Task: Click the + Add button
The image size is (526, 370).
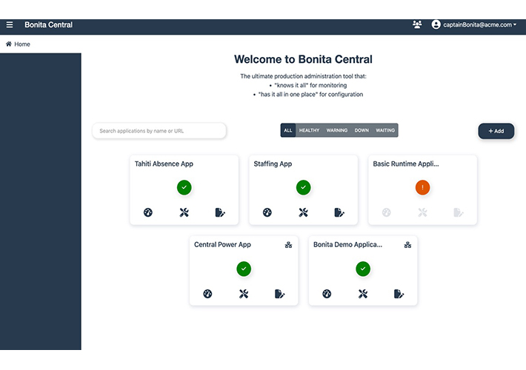Action: (x=496, y=131)
